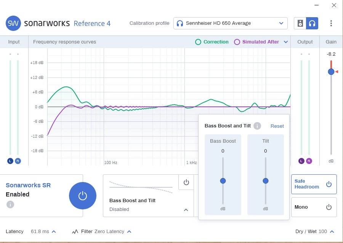This screenshot has width=343, height=243.
Task: Click the Gain slider handle
Action: 331,72
